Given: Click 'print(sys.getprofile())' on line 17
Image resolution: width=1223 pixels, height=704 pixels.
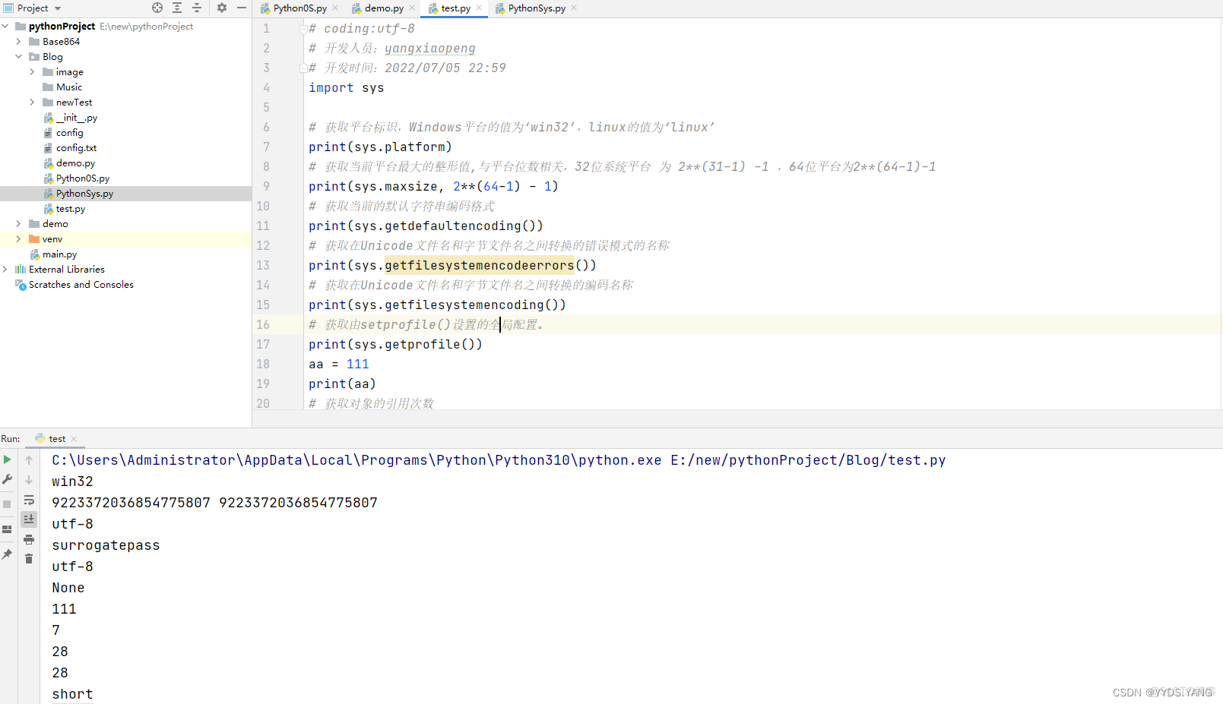Looking at the screenshot, I should [395, 344].
